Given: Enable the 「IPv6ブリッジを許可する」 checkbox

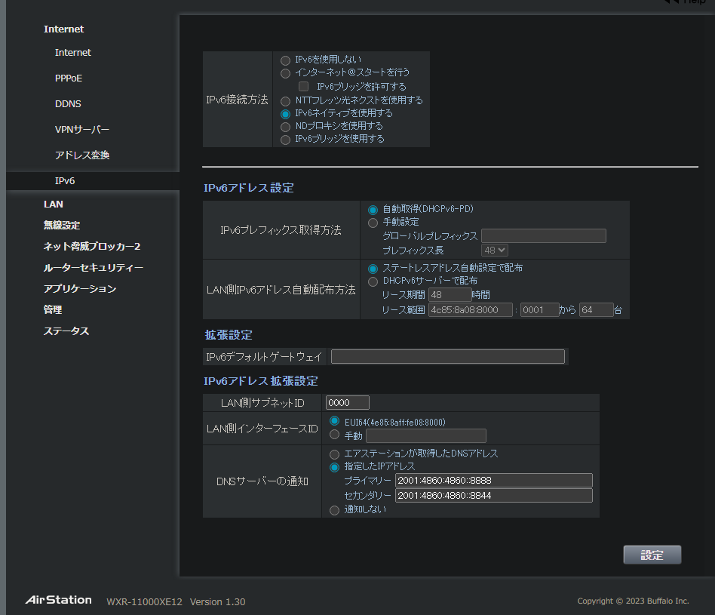Looking at the screenshot, I should [304, 86].
